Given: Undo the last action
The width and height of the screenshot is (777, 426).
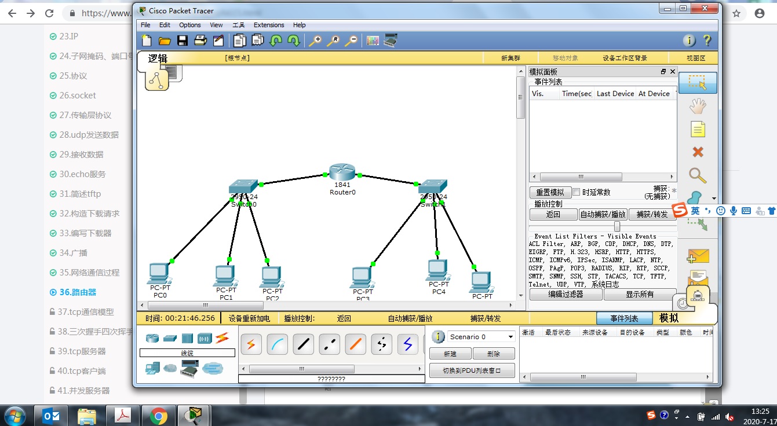Looking at the screenshot, I should (x=276, y=41).
